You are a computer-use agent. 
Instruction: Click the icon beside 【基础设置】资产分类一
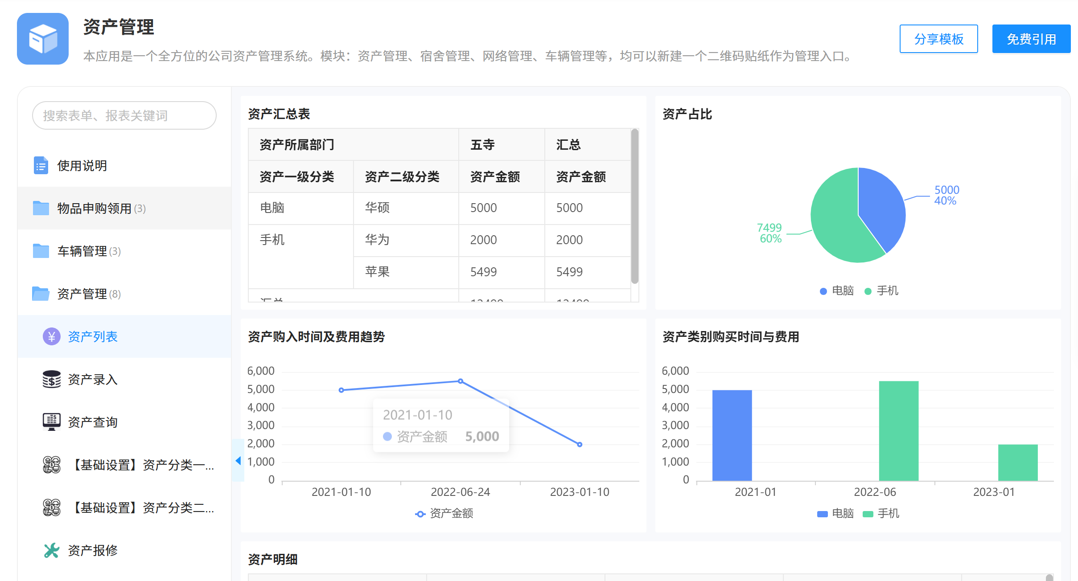click(52, 465)
